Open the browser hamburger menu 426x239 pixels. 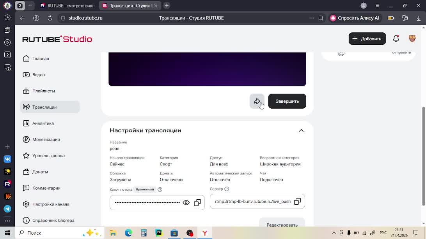(377, 6)
